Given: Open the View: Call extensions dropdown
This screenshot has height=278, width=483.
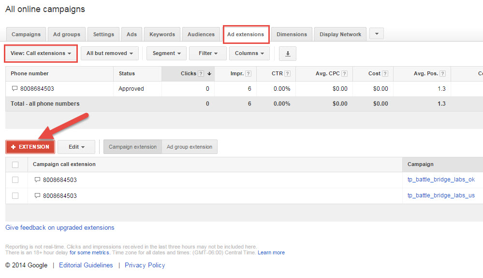Looking at the screenshot, I should tap(41, 54).
